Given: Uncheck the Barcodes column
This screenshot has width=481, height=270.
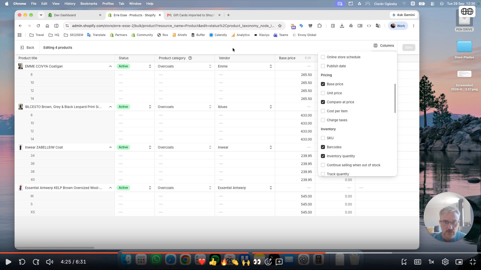Looking at the screenshot, I should click(x=323, y=147).
